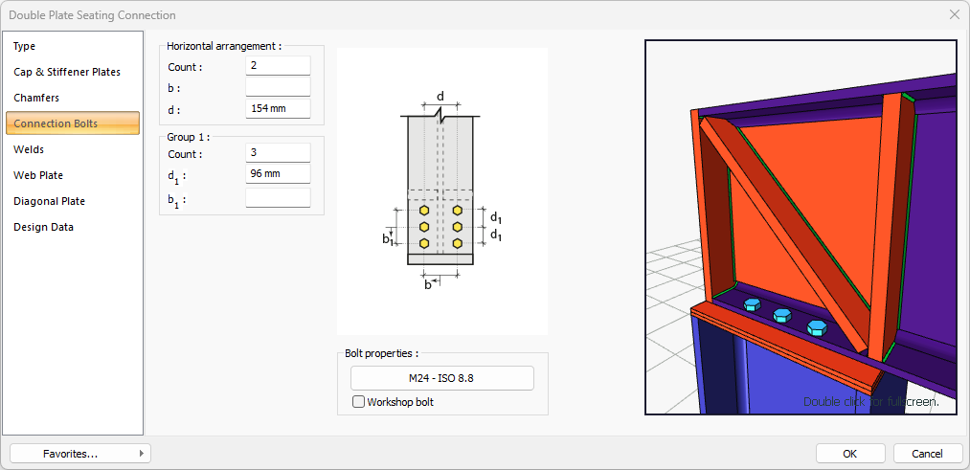Click the M24 - ISO 8.8 bolt button

click(x=441, y=378)
